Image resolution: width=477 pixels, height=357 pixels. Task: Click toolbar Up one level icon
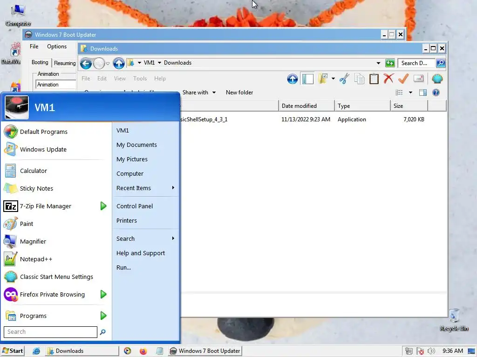coord(293,79)
